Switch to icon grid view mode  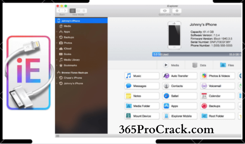click(x=84, y=11)
